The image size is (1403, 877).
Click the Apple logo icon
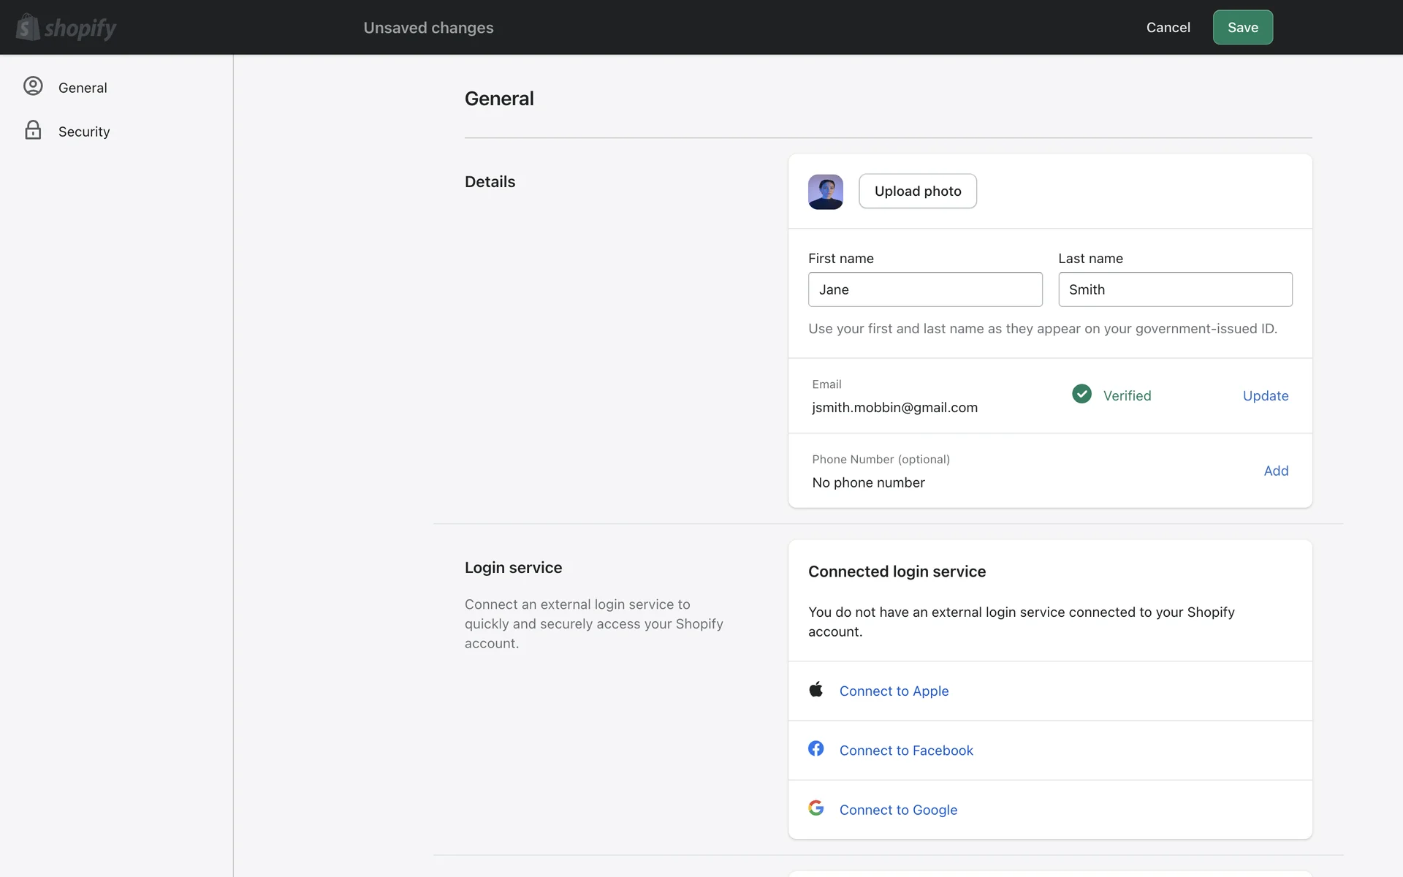click(816, 690)
